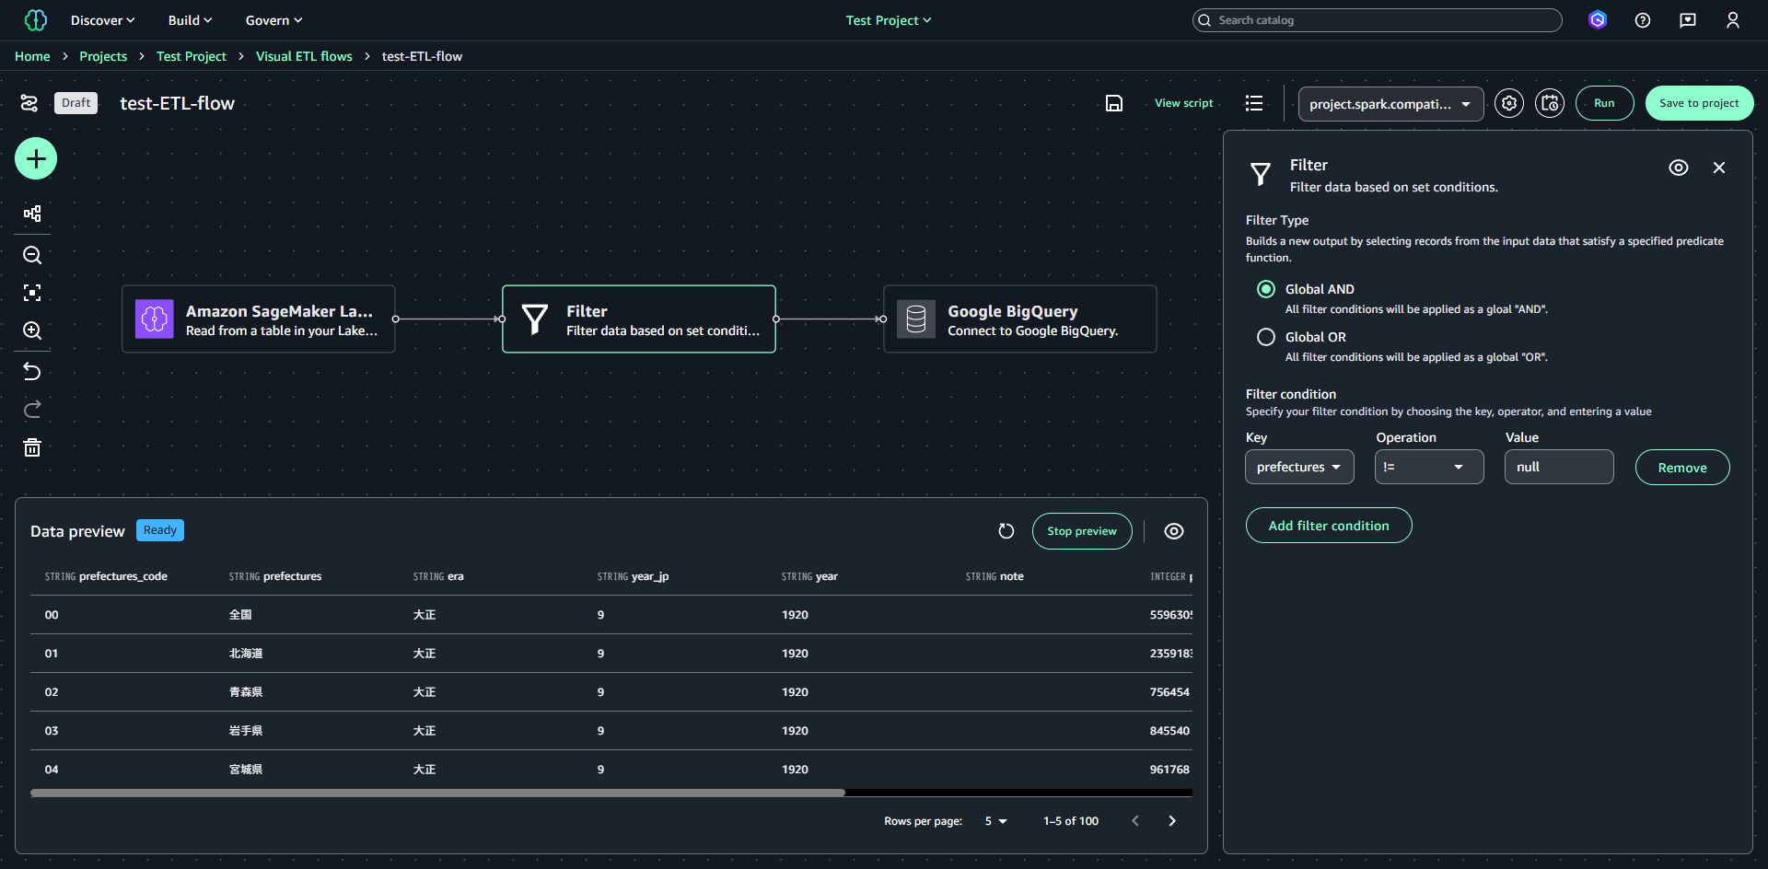1768x869 pixels.
Task: Open the project.spark.compati... connection dropdown
Action: coord(1390,104)
